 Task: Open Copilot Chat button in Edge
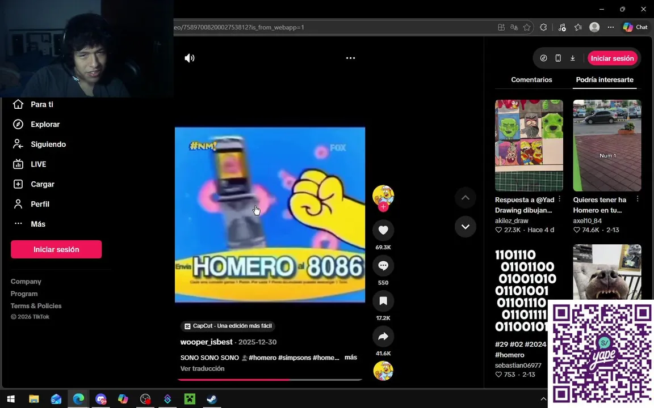(635, 27)
